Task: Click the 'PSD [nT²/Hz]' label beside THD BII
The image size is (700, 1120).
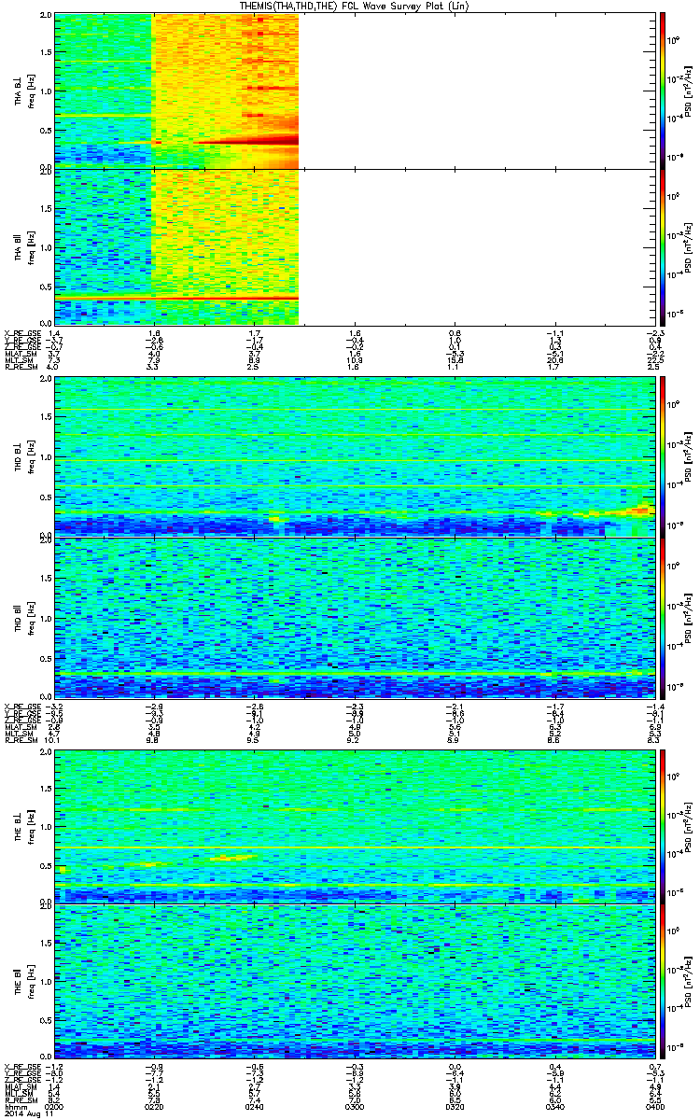Action: (689, 617)
